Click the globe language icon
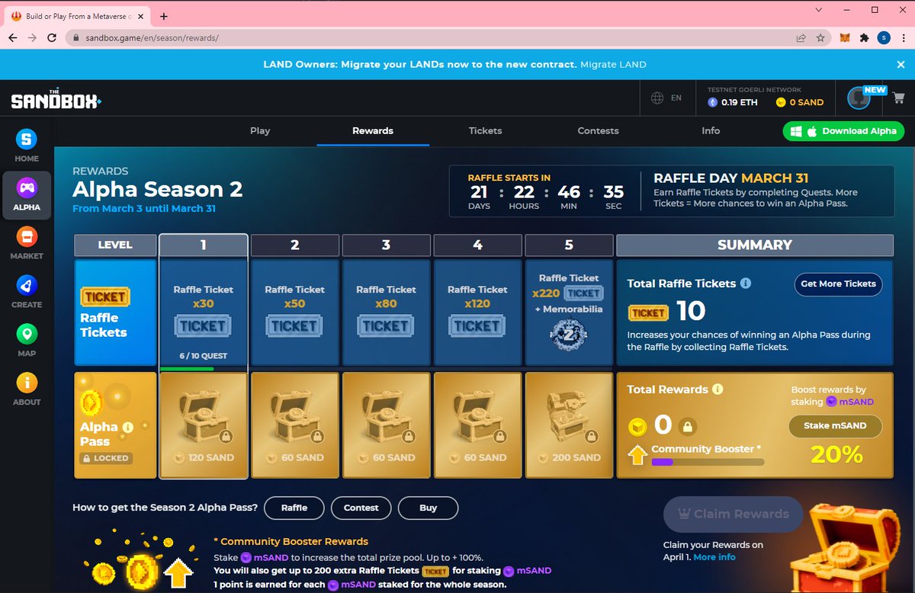 coord(657,98)
